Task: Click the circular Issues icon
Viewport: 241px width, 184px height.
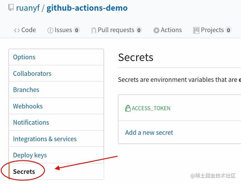Action: coord(50,30)
